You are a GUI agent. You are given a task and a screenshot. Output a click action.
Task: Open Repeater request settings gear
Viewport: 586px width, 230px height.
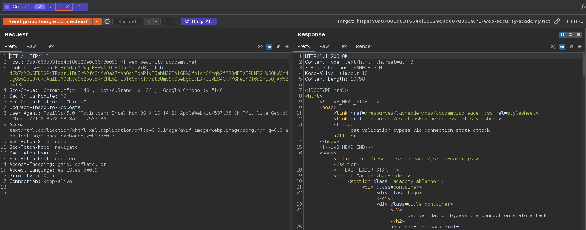pos(107,21)
